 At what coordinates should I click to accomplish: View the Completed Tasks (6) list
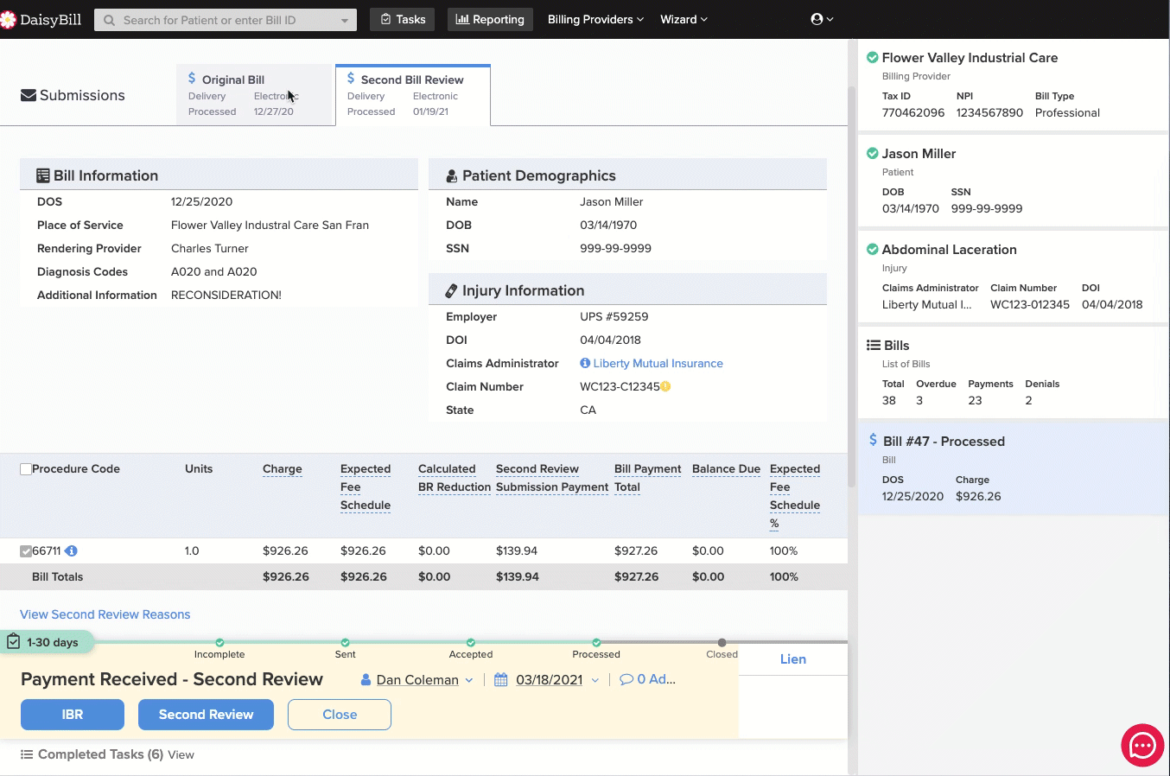(x=181, y=754)
